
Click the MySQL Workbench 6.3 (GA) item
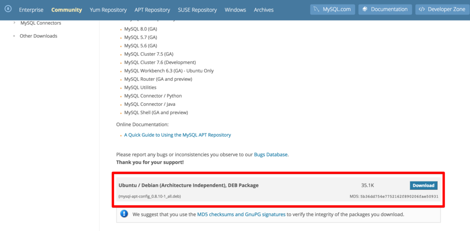coord(169,71)
